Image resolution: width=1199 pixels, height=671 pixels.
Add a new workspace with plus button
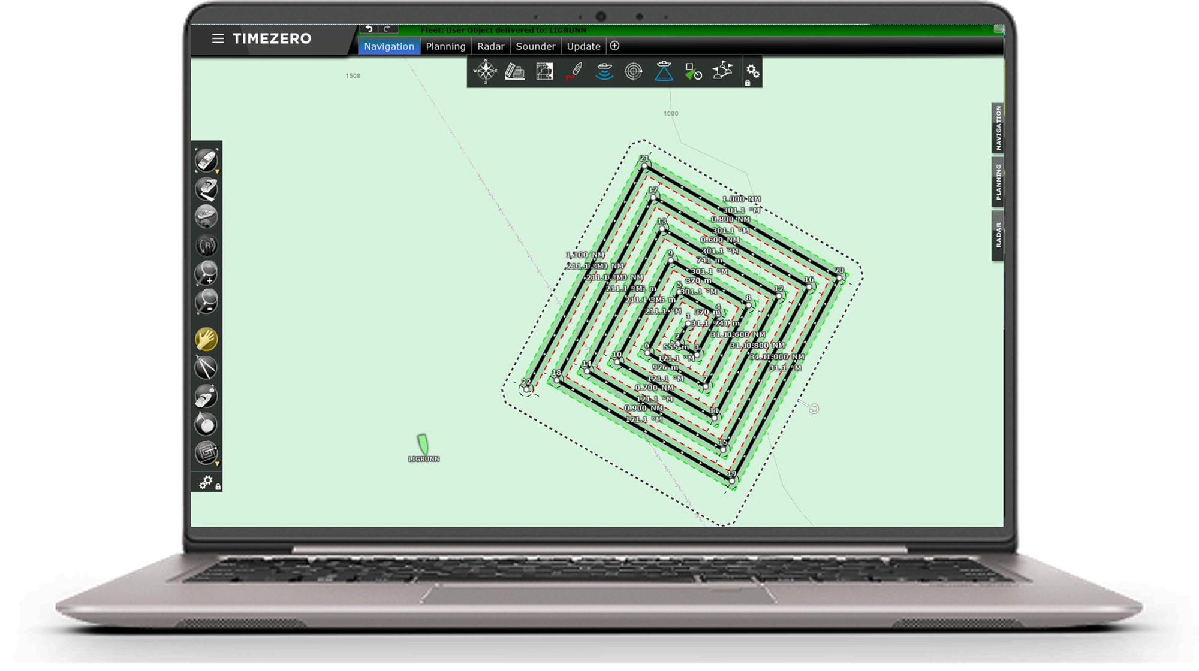click(614, 46)
